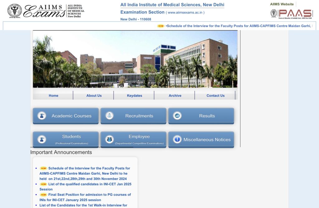Image resolution: width=319 pixels, height=208 pixels.
Task: Click the AIIMS campus banner image
Action: (135, 59)
